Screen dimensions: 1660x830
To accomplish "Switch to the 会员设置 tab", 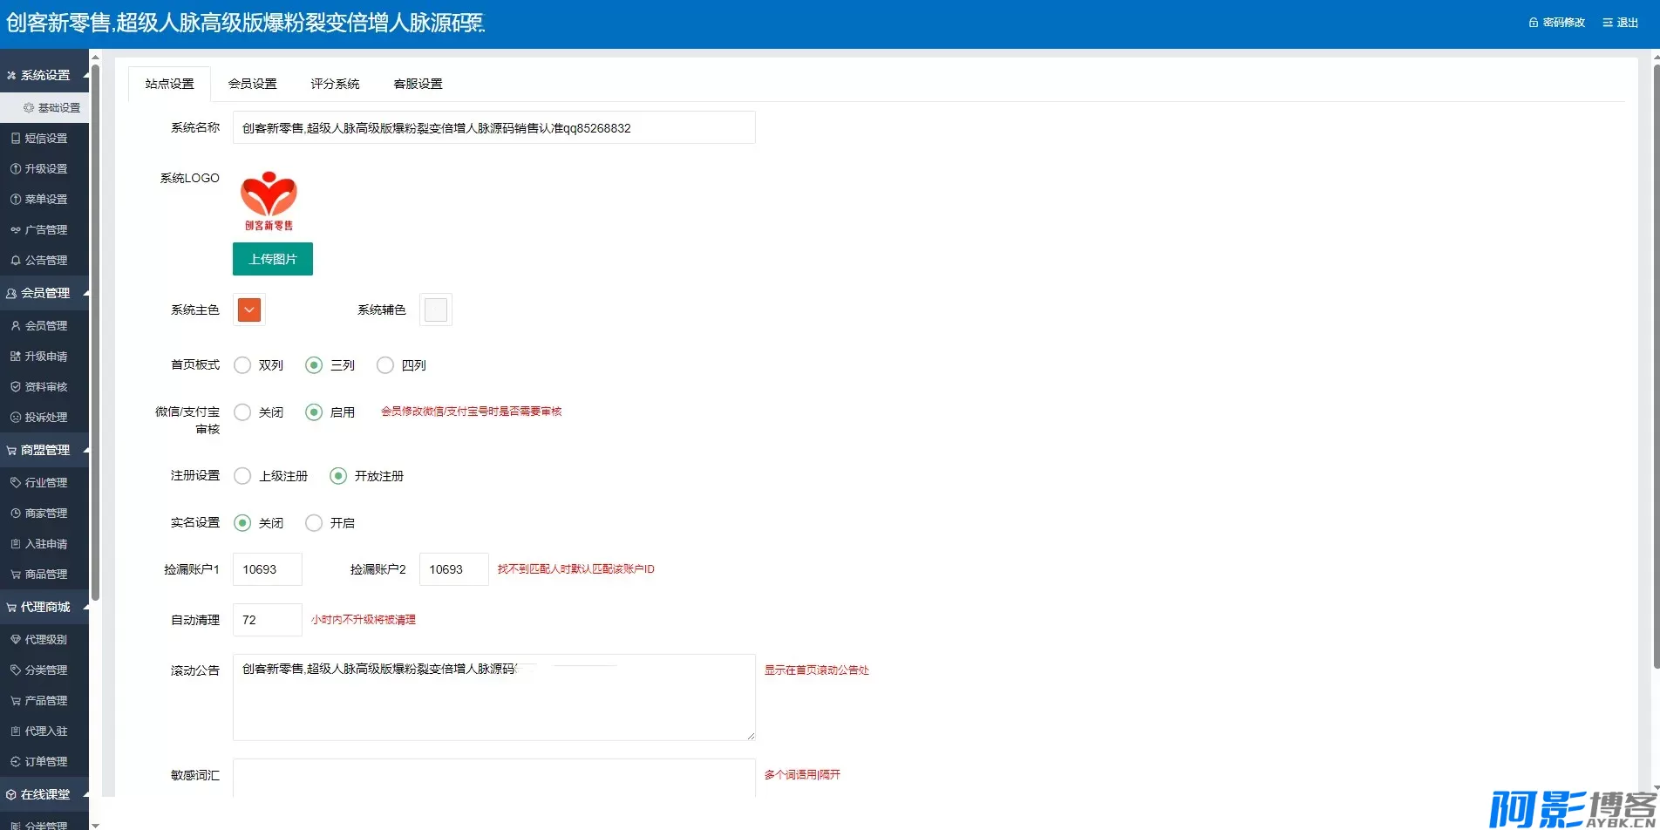I will pyautogui.click(x=252, y=84).
